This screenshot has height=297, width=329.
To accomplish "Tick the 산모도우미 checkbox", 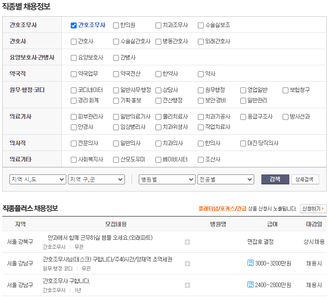I will click(x=116, y=160).
